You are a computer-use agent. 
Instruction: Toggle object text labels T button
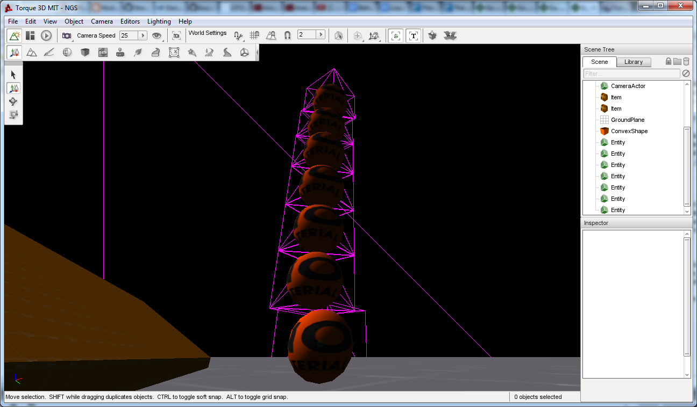tap(413, 35)
